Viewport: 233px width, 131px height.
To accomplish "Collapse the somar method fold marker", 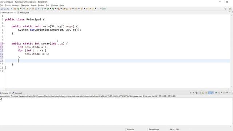I will coord(4,44).
